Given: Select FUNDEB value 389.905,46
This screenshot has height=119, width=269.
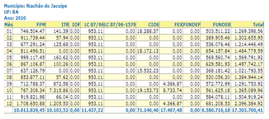Looking at the screenshot, I should [x=218, y=38].
